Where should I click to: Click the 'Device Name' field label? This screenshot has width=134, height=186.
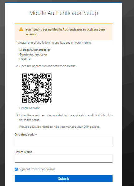tap(23, 152)
